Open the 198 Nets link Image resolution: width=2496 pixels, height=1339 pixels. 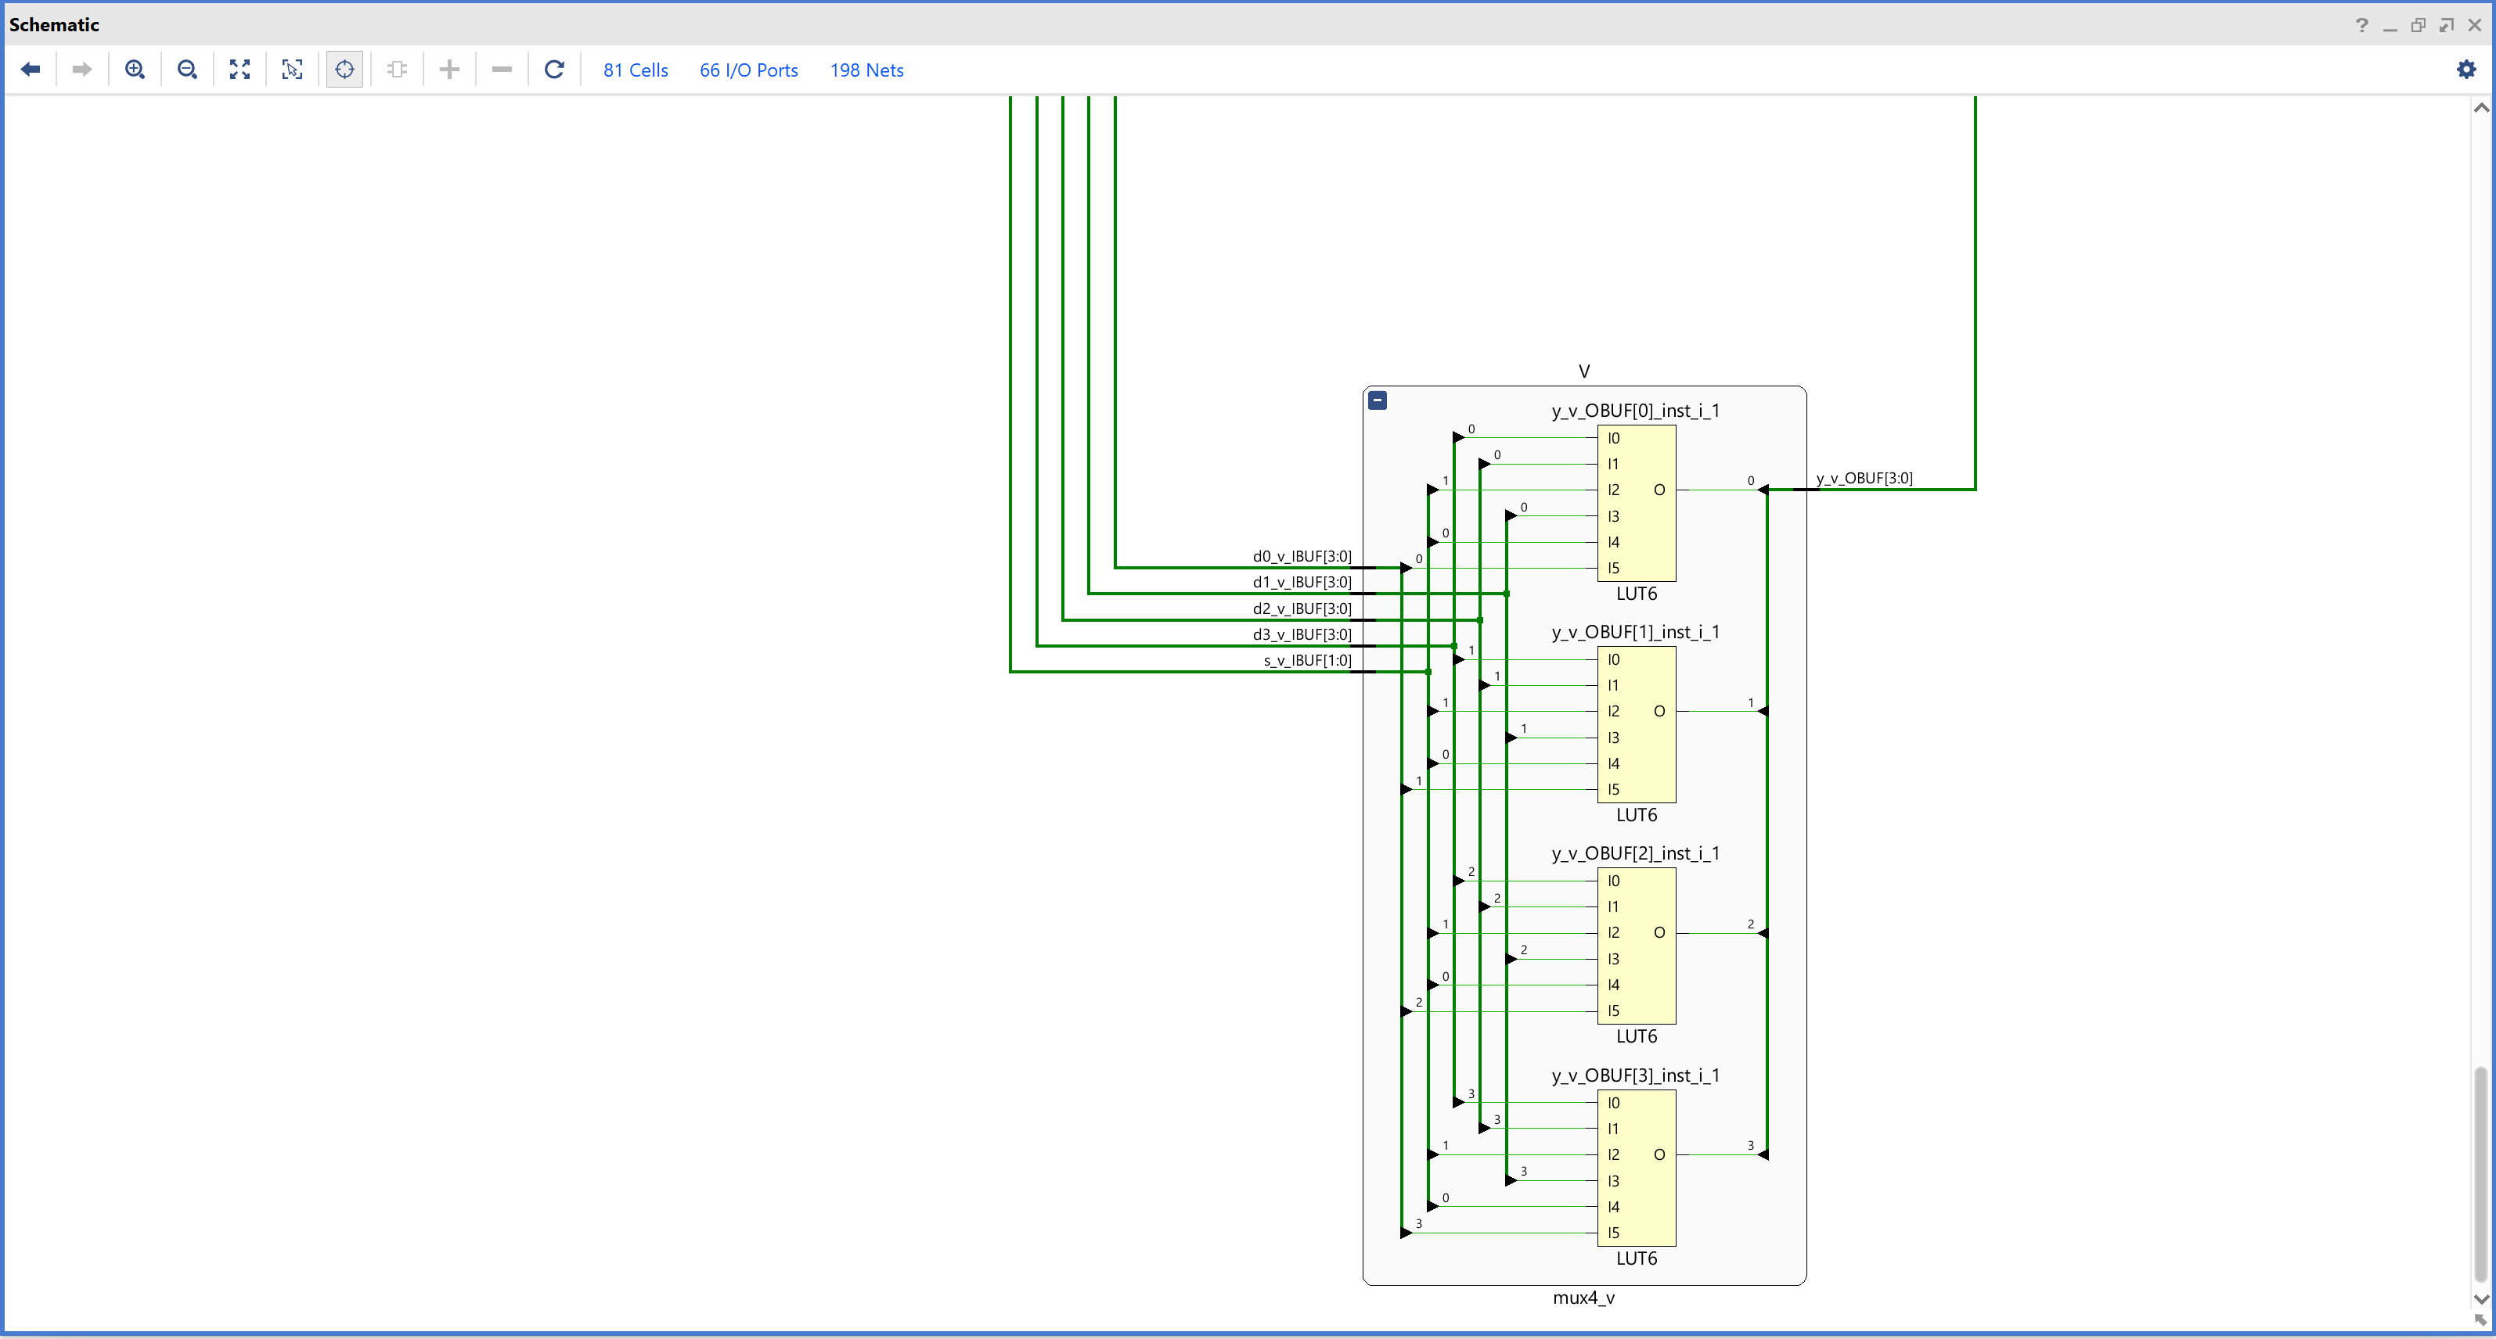(x=866, y=70)
